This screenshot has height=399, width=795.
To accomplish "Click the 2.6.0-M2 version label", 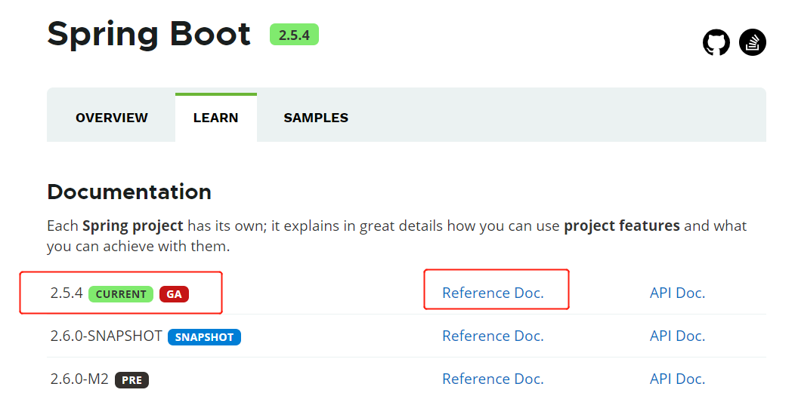I will [x=80, y=379].
